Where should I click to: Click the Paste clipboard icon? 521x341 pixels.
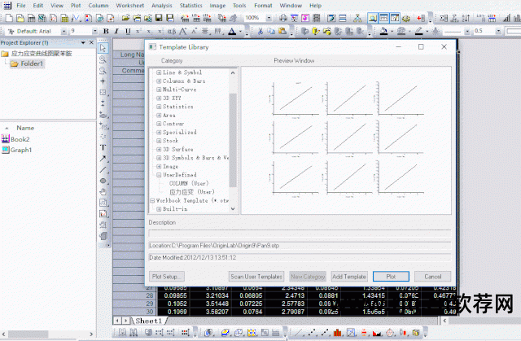click(282, 31)
